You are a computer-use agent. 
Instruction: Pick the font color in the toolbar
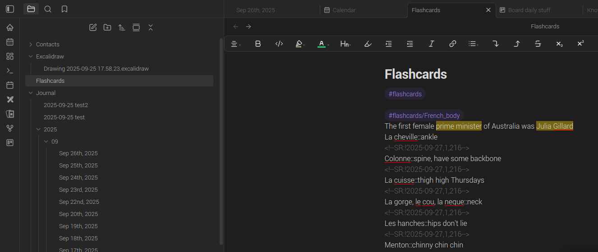tap(322, 44)
